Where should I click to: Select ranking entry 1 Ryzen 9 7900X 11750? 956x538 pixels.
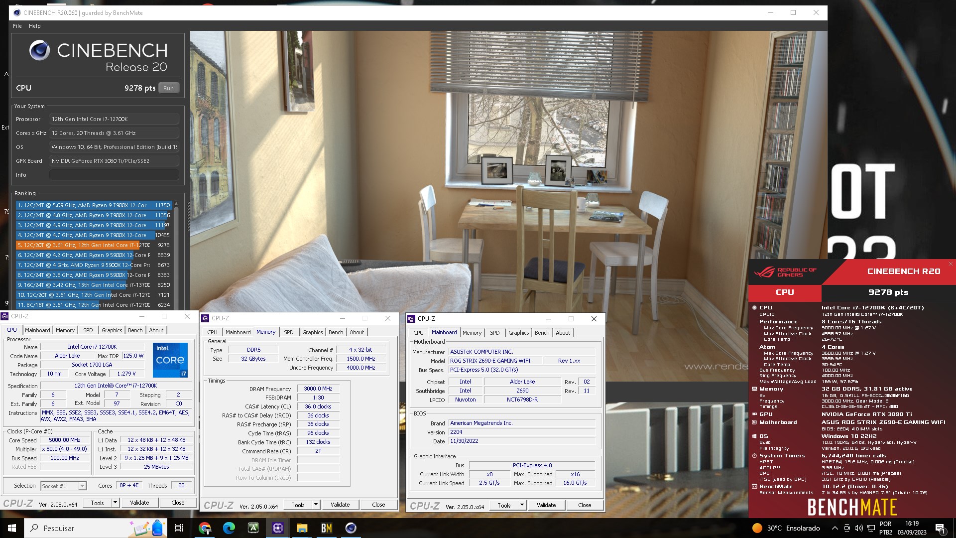(x=94, y=205)
